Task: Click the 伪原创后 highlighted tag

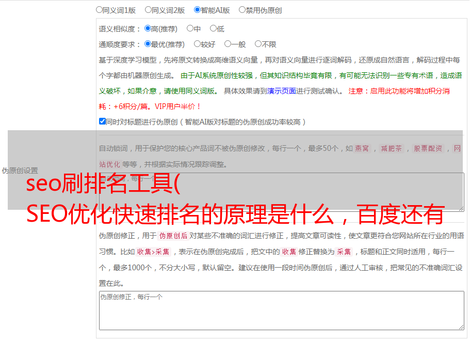Action: 173,236
